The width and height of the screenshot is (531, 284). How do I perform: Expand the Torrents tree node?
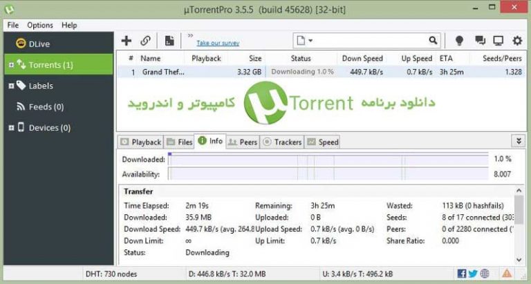tap(11, 65)
